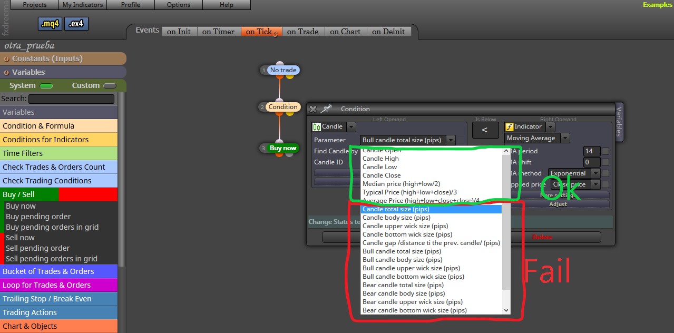
Task: Click the pin icon in Condition dialog
Action: tap(326, 109)
